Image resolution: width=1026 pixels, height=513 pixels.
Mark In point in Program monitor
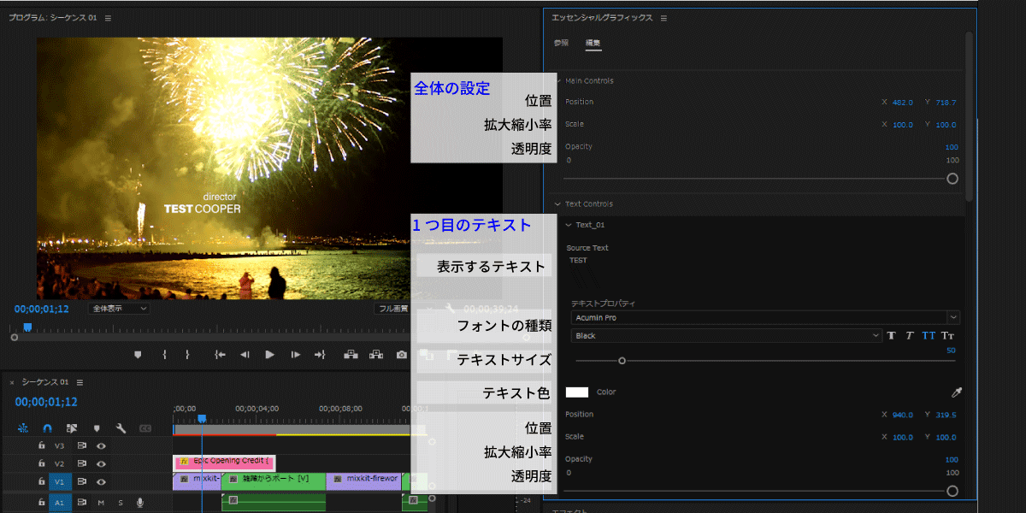click(164, 354)
